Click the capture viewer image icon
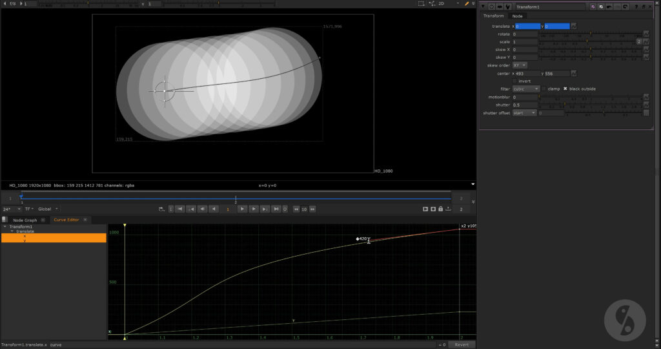The height and width of the screenshot is (349, 661). pyautogui.click(x=433, y=209)
